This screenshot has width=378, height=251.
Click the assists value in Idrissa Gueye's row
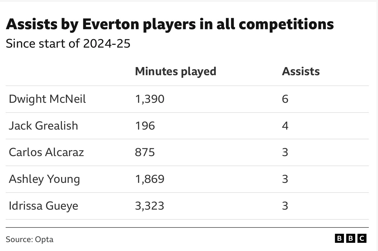coord(285,206)
